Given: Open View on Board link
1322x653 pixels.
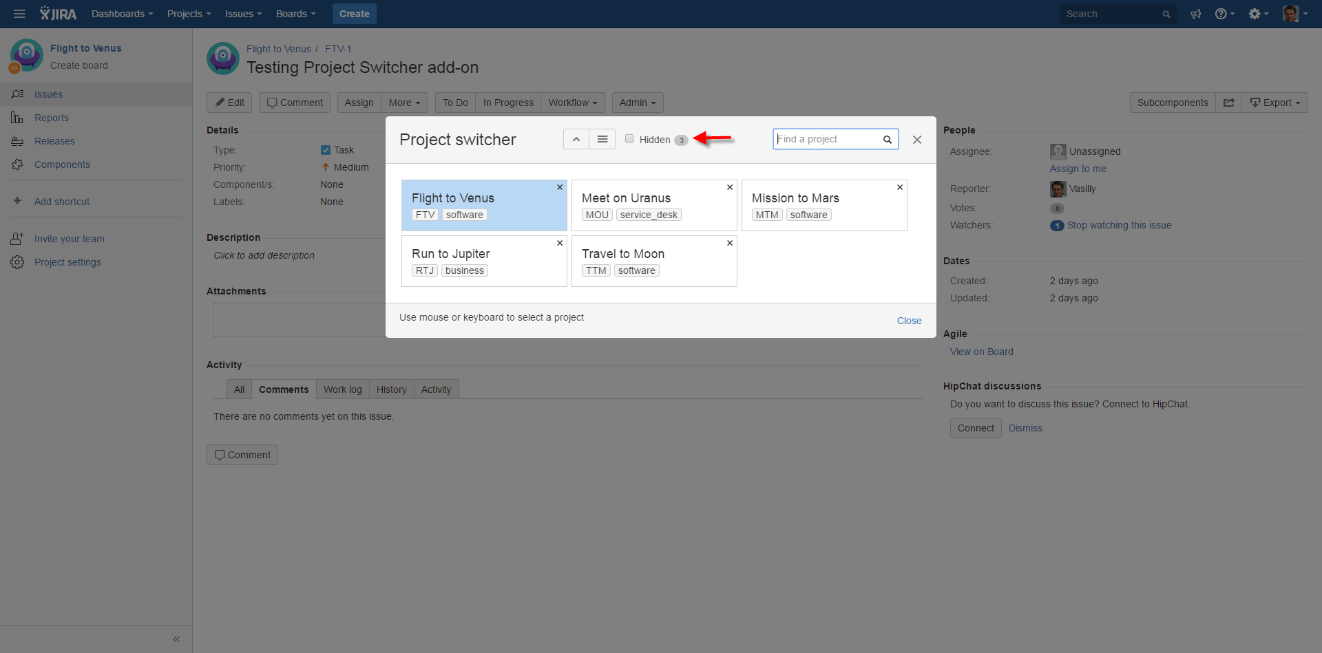Looking at the screenshot, I should tap(981, 352).
